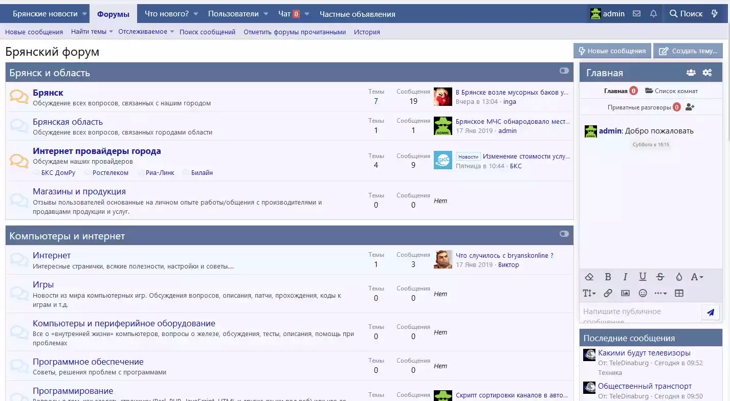Insert image in chat editor
Image resolution: width=730 pixels, height=401 pixels.
tap(625, 293)
